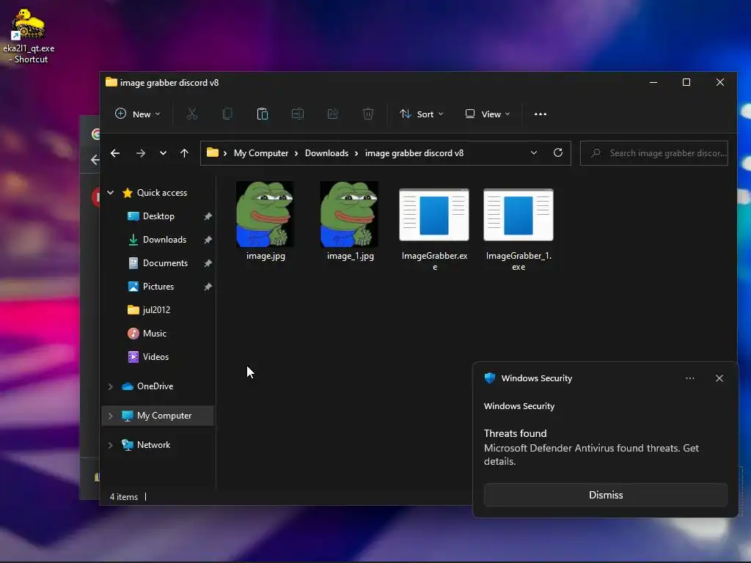Image resolution: width=751 pixels, height=563 pixels.
Task: Click the Copy icon in toolbar
Action: [227, 114]
